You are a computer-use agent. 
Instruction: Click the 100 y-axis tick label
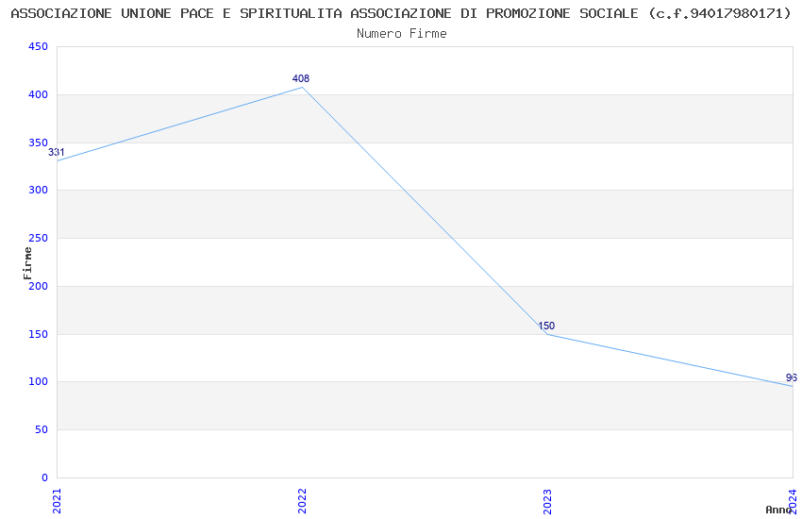tap(39, 382)
